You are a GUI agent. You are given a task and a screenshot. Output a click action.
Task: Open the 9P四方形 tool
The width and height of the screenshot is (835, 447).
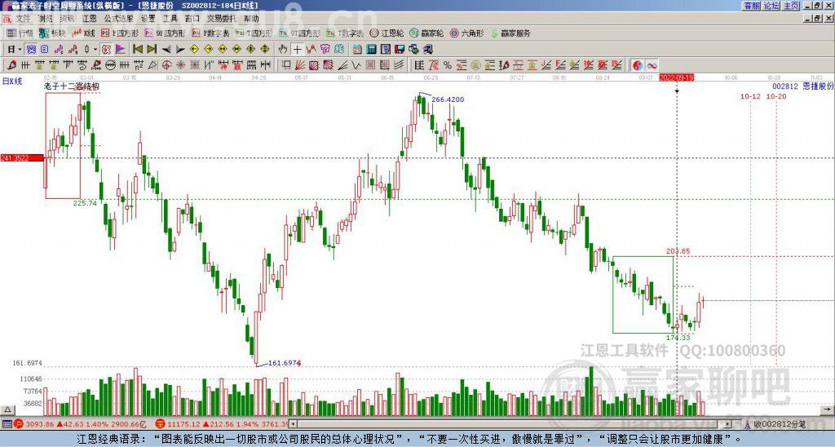pyautogui.click(x=165, y=33)
